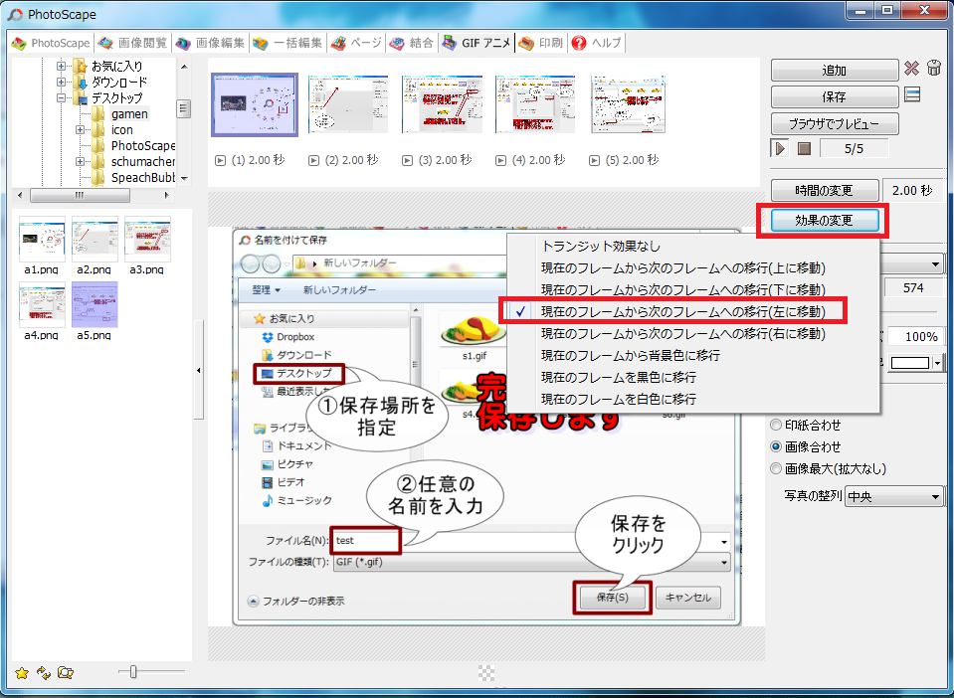This screenshot has width=954, height=698.
Task: Click the folder explorer magnifier icon
Action: (66, 673)
